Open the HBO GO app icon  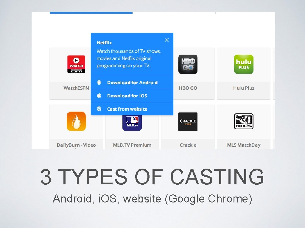[x=188, y=64]
